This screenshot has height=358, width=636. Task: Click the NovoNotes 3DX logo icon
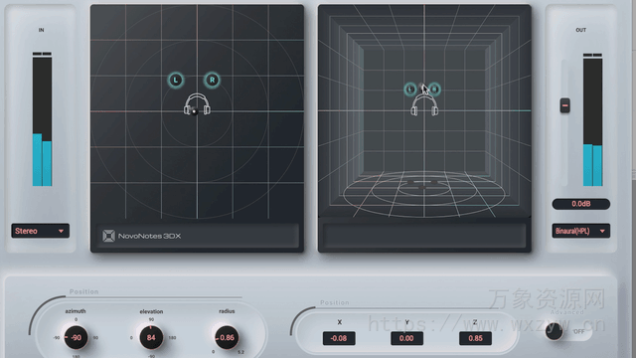click(x=108, y=236)
